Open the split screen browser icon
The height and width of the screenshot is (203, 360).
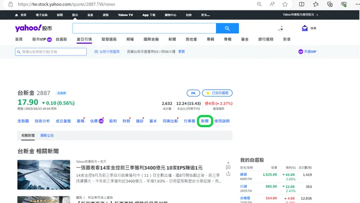click(x=301, y=4)
